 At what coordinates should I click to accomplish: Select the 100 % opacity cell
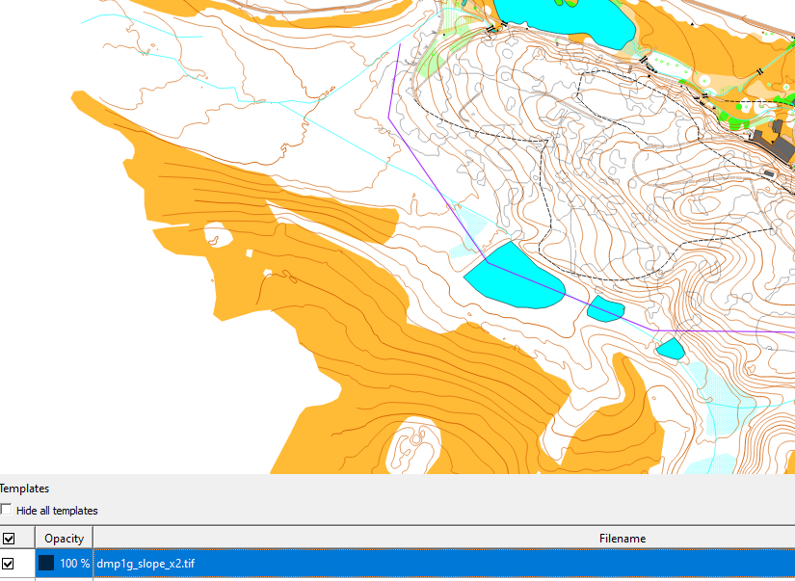[65, 564]
